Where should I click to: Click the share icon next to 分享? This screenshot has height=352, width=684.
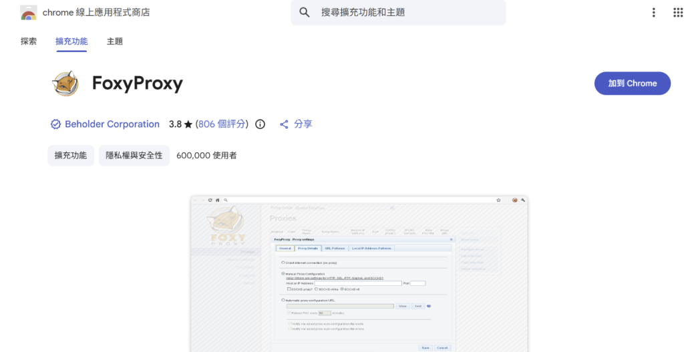tap(284, 124)
